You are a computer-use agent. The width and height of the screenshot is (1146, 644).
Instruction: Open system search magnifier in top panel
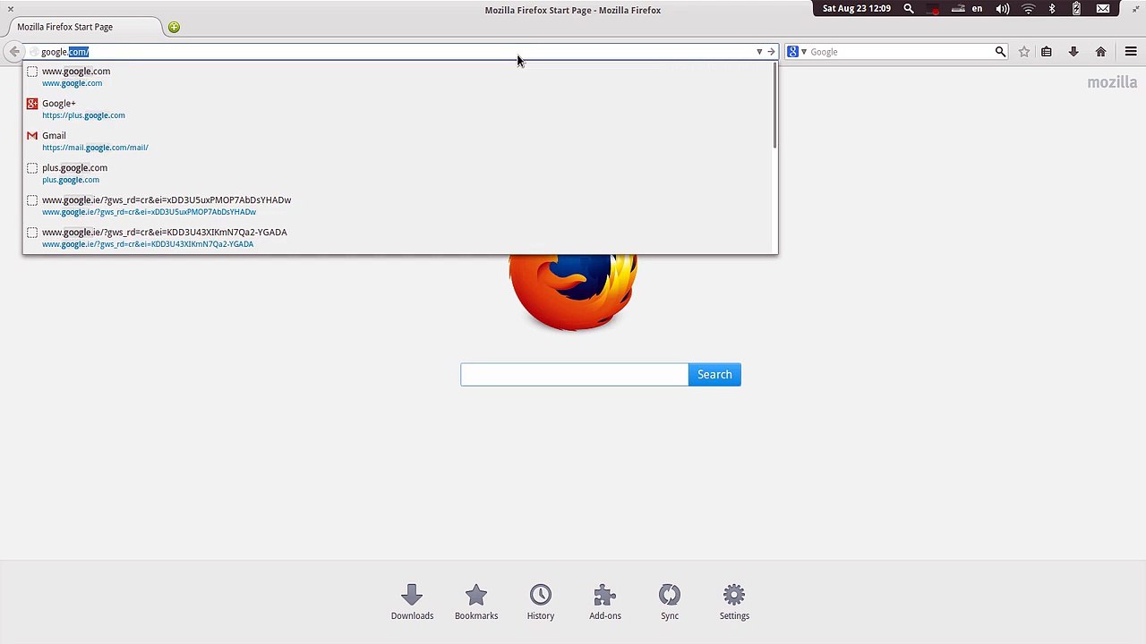click(x=909, y=9)
